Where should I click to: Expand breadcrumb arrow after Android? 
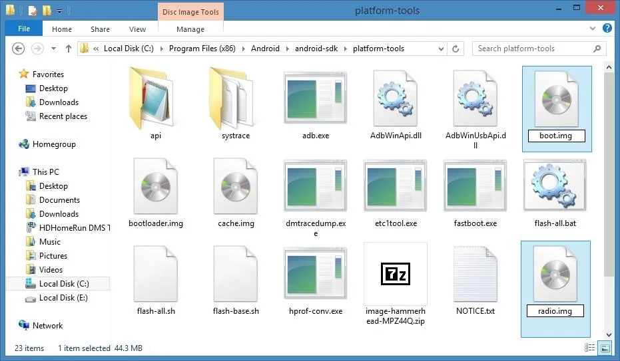coord(287,49)
